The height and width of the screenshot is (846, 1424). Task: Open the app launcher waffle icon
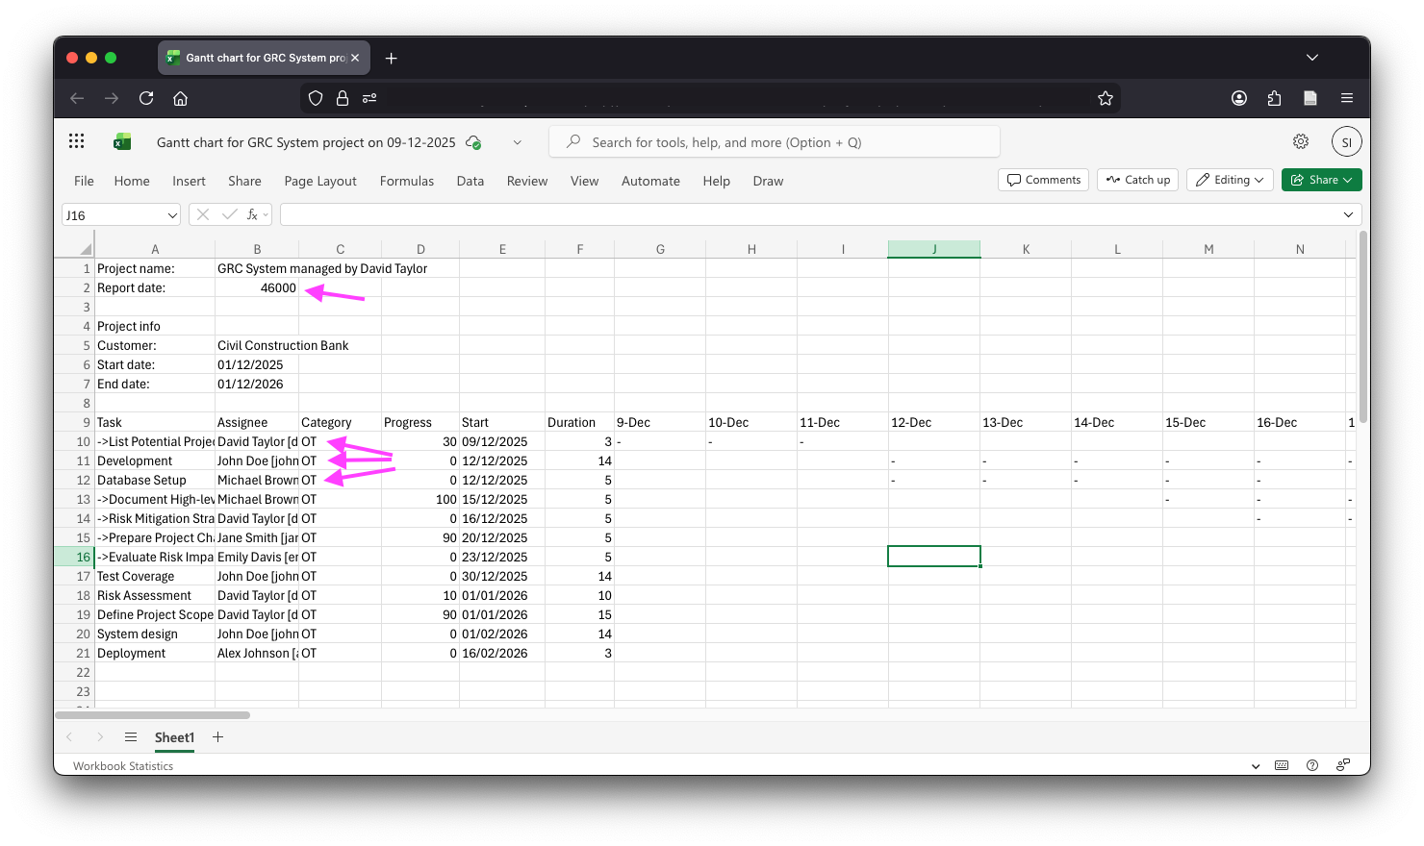77,141
